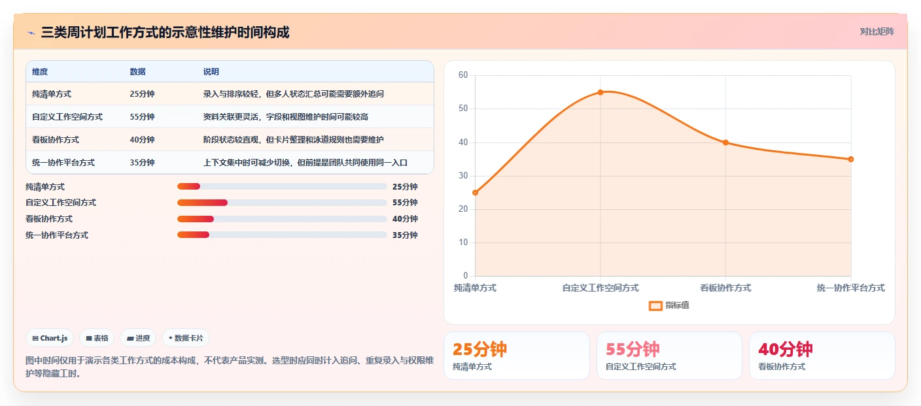Image resolution: width=921 pixels, height=406 pixels.
Task: Click the 统一协作平台方式 x-axis label
Action: tap(851, 288)
